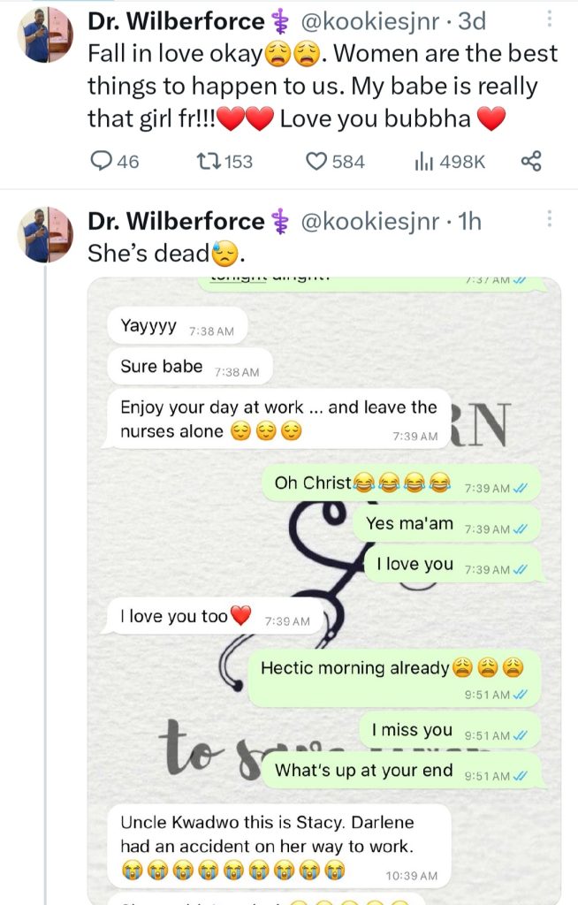
Task: Open profile picture on the first tweet
Action: 48,34
